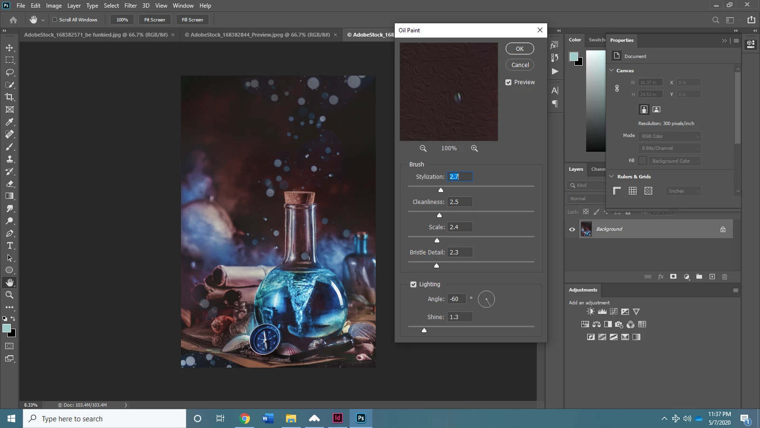
Task: Cancel the Oil Paint dialog
Action: tap(520, 65)
